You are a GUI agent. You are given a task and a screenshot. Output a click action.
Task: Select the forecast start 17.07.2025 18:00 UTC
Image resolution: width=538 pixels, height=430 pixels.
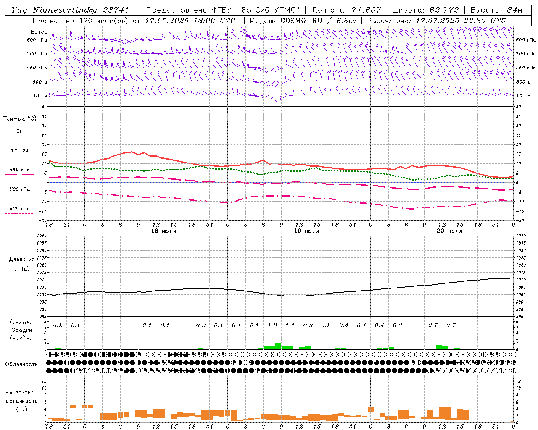[190, 21]
